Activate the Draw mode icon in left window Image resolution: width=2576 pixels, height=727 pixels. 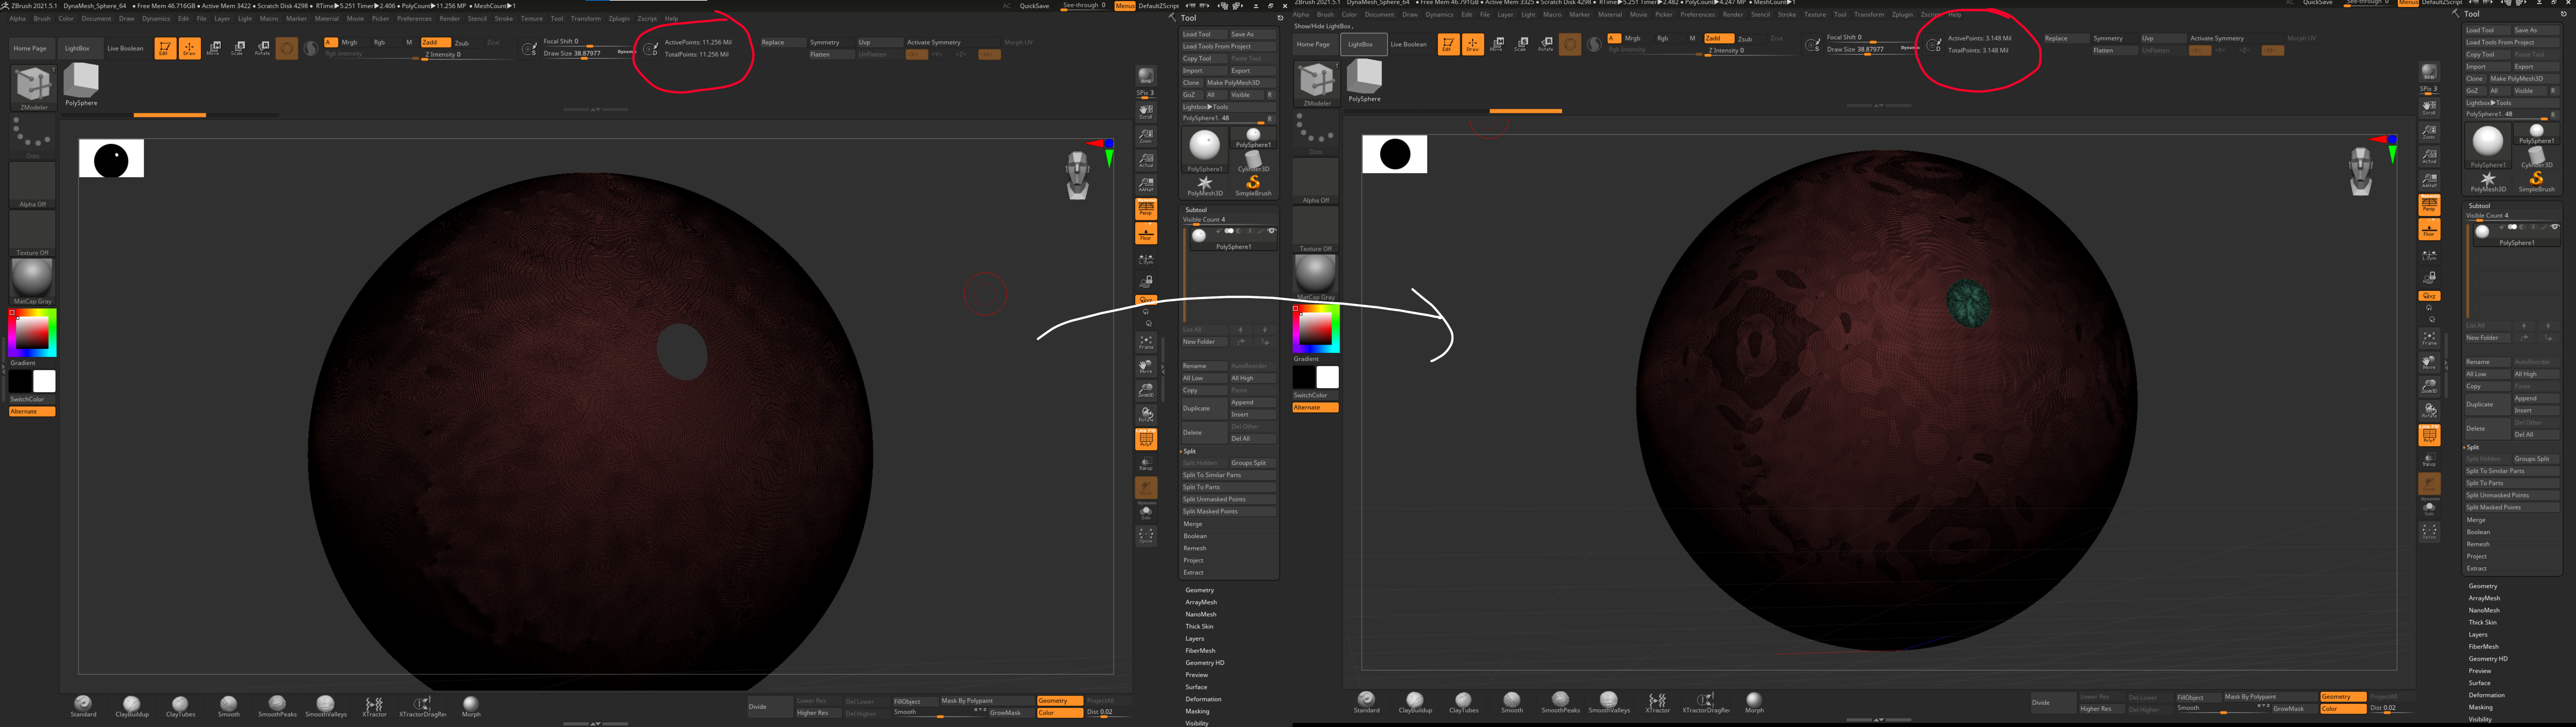point(189,48)
